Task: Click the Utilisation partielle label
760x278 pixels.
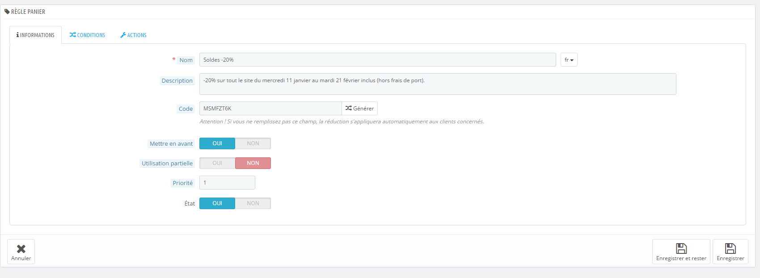Action: (167, 164)
